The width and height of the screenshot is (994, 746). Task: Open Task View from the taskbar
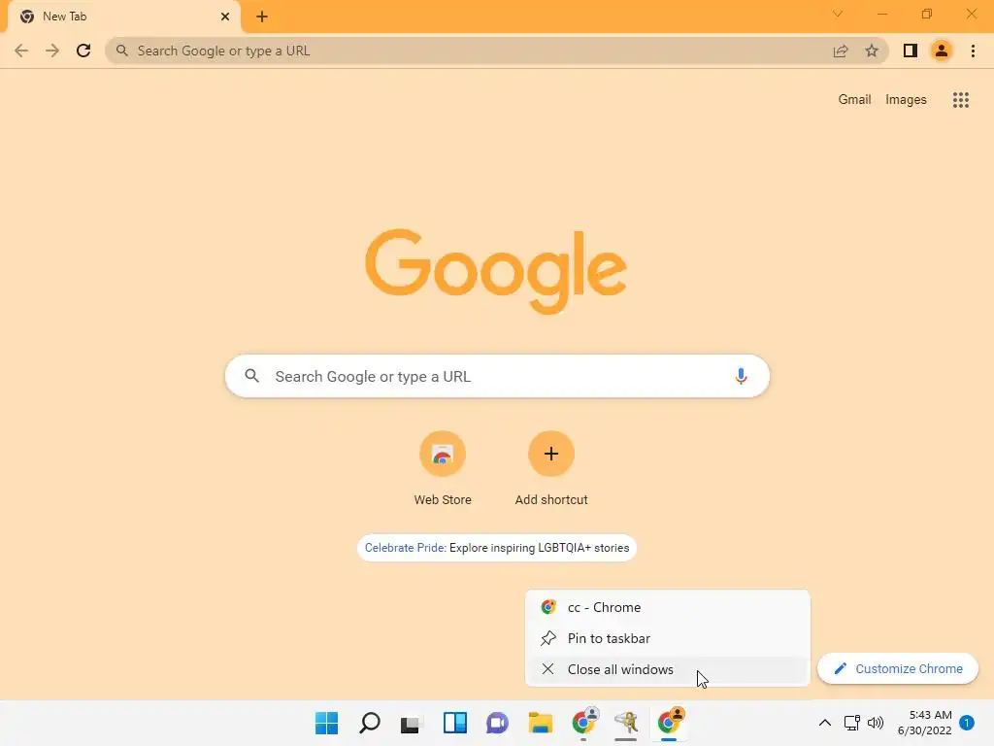(411, 723)
